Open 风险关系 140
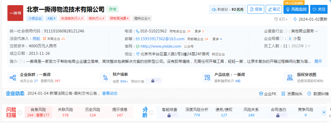The width and height of the screenshot is (331, 123). click(x=251, y=112)
